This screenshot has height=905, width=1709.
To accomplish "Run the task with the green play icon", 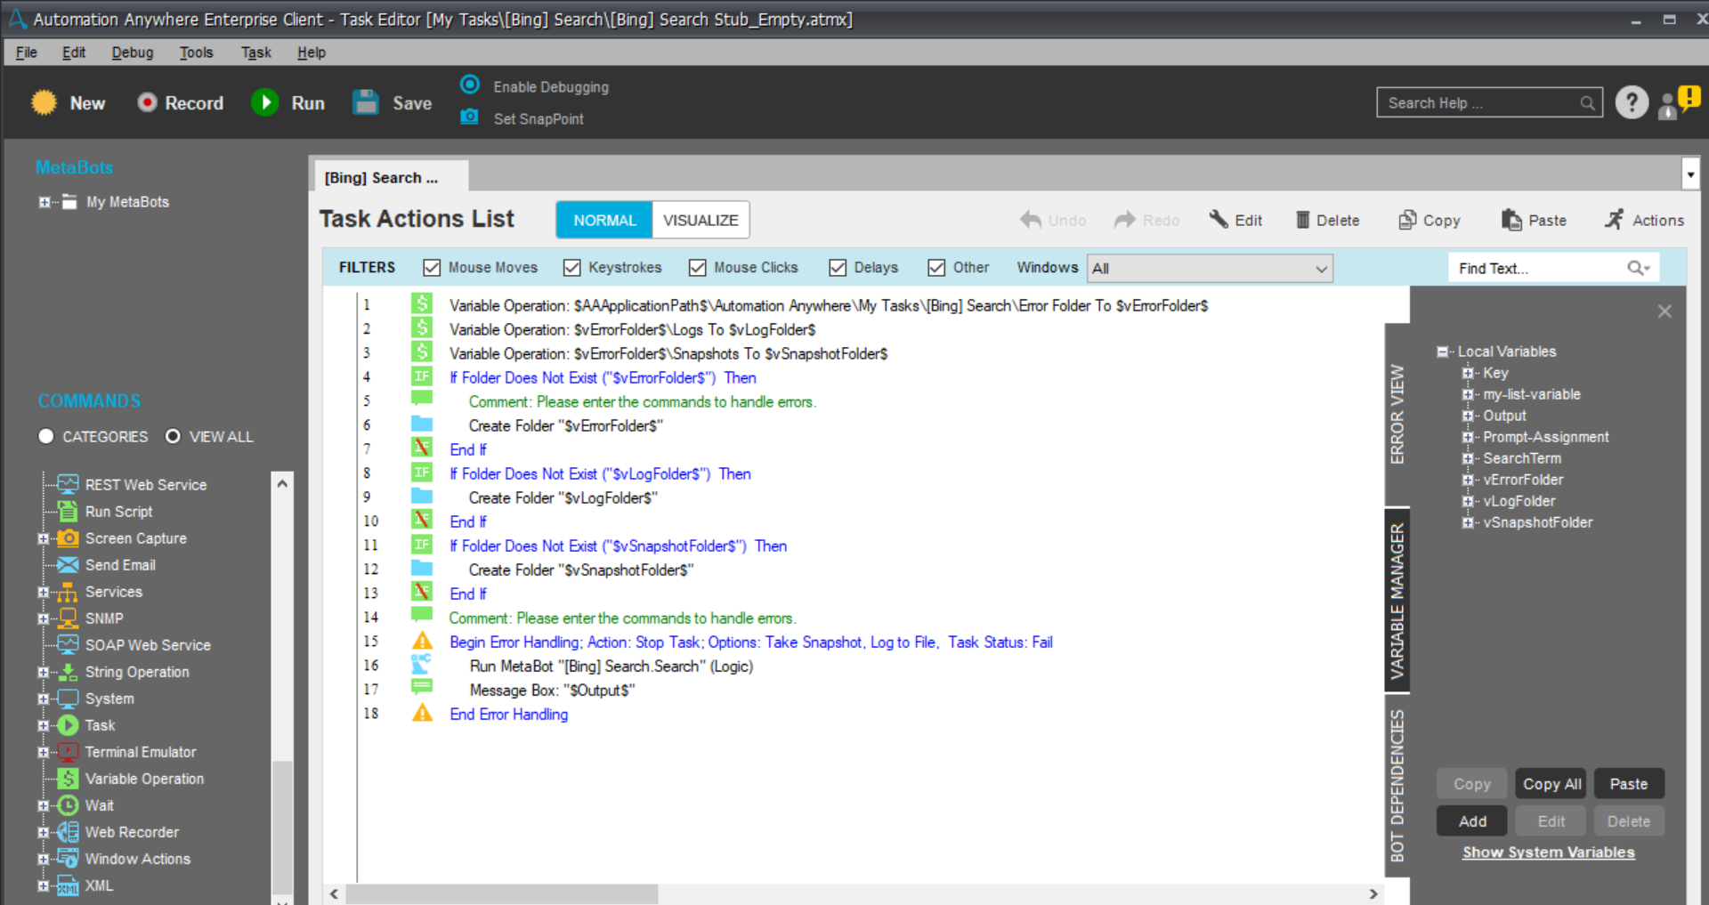I will point(264,103).
